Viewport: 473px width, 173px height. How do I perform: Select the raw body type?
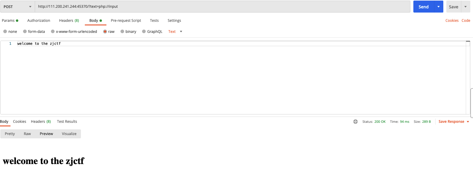click(x=109, y=31)
